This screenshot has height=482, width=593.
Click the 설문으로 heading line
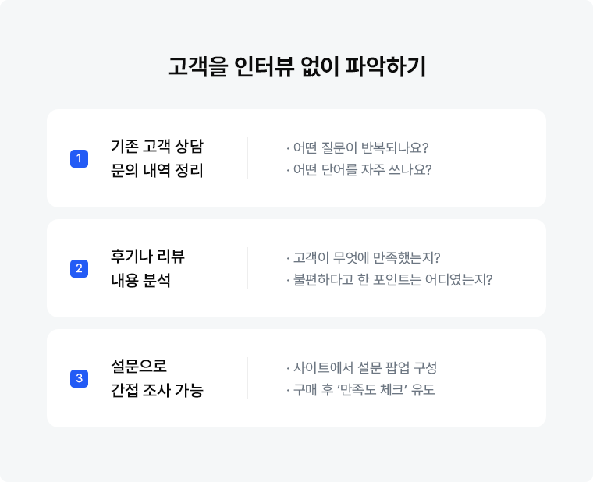(138, 366)
